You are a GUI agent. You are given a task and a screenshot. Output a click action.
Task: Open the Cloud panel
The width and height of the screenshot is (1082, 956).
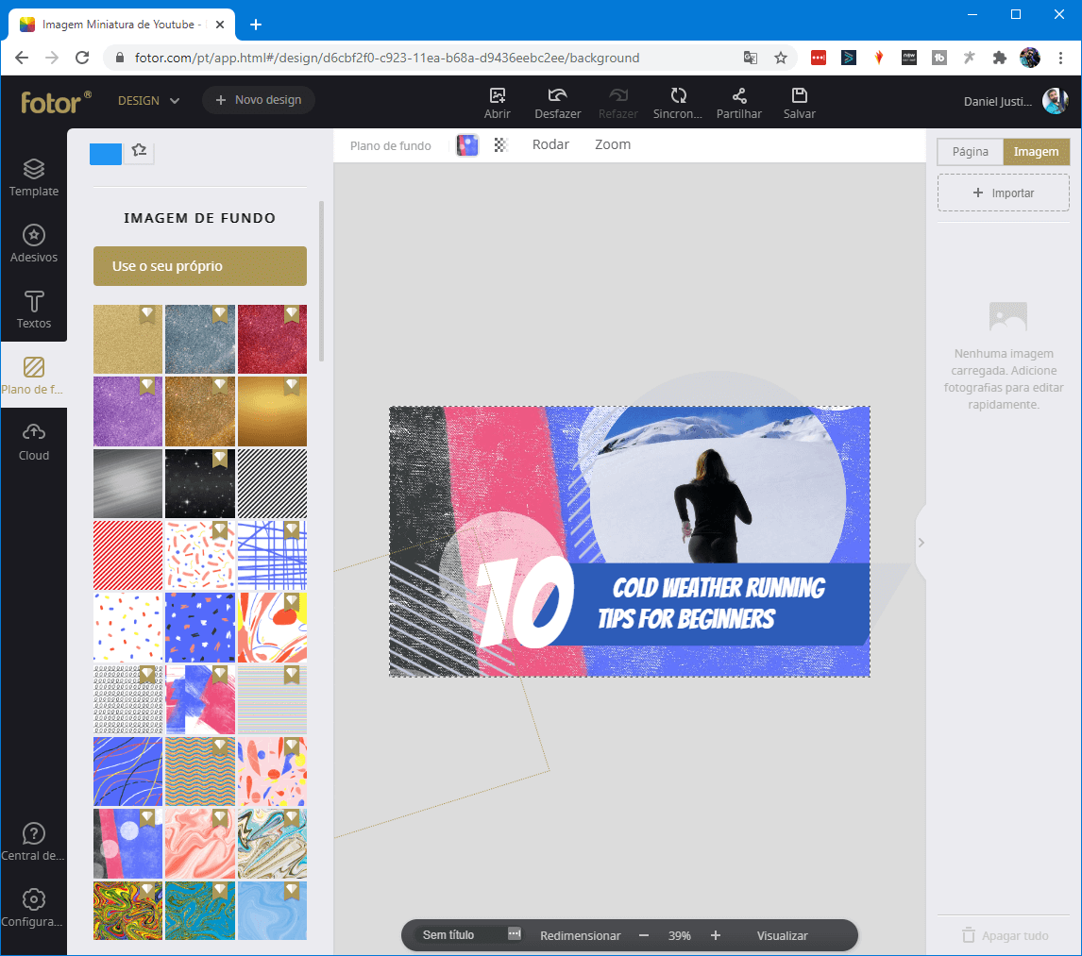pos(34,441)
